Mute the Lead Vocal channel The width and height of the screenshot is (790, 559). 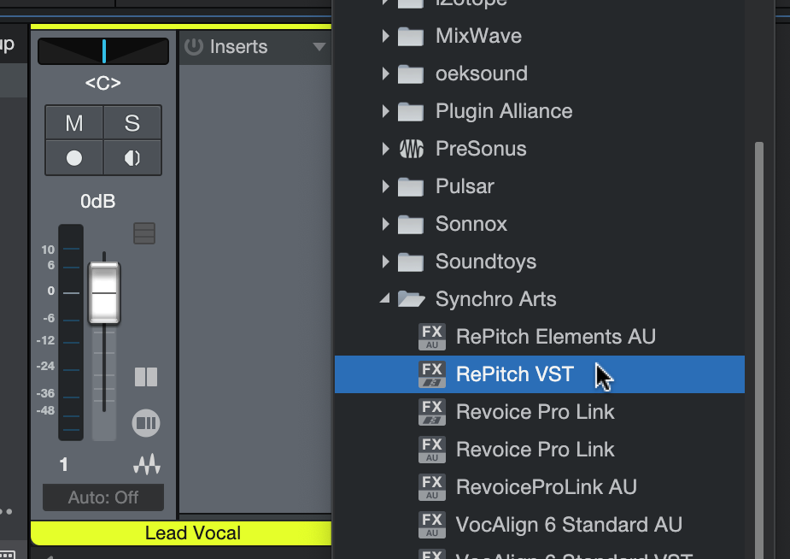tap(74, 123)
